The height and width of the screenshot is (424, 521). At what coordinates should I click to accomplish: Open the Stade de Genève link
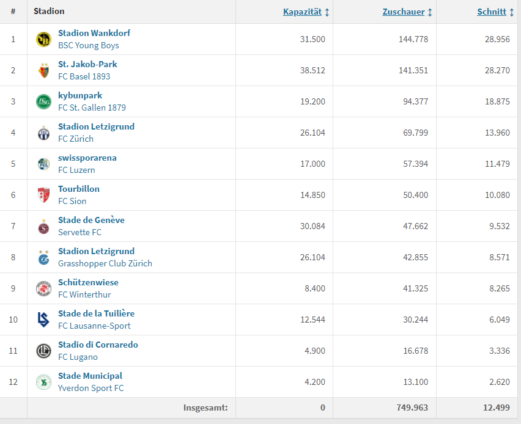point(91,220)
